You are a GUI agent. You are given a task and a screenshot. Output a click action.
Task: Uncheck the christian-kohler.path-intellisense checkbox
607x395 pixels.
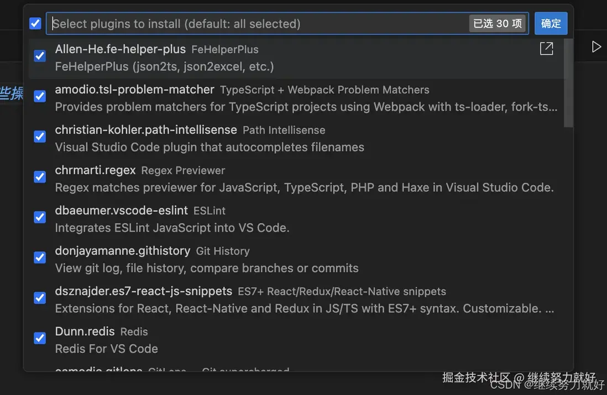tap(40, 137)
